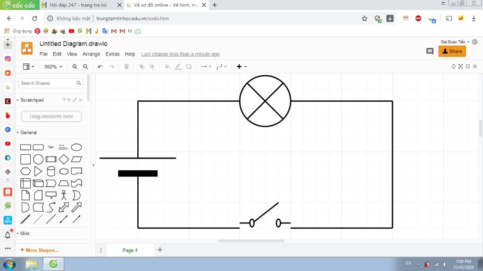
Task: Click More Shapes button
Action: (x=39, y=250)
